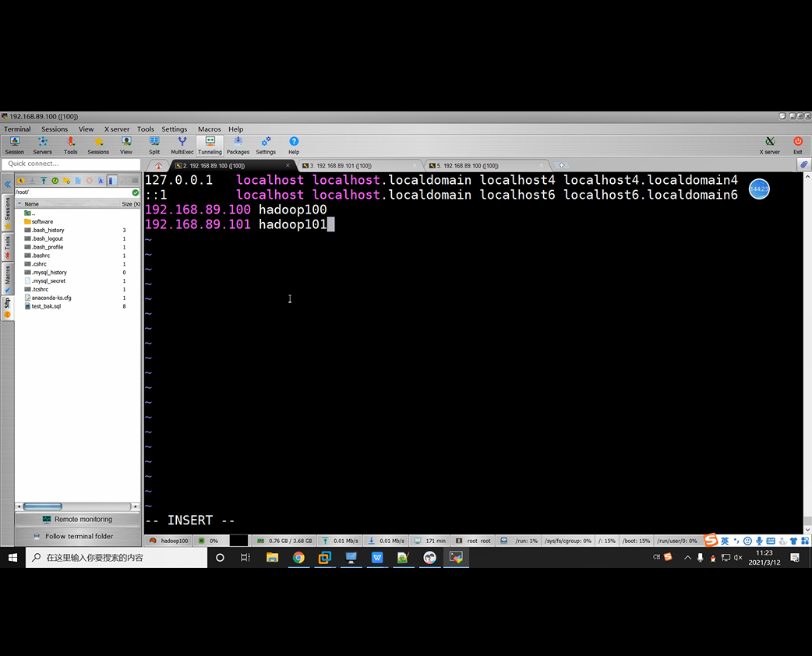Open the Terminal menu
The height and width of the screenshot is (656, 812).
(17, 129)
